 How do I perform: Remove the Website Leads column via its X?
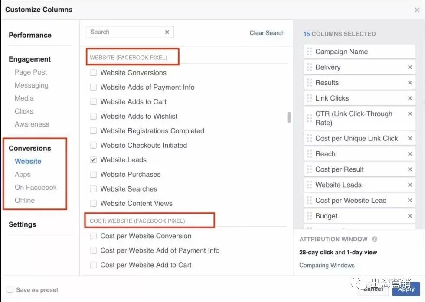pos(410,185)
